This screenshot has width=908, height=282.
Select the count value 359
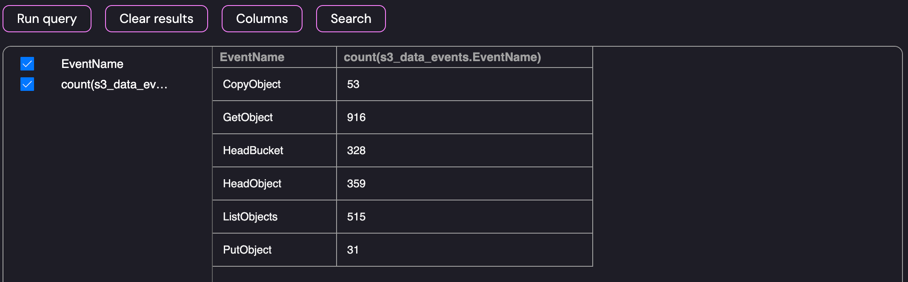coord(356,183)
